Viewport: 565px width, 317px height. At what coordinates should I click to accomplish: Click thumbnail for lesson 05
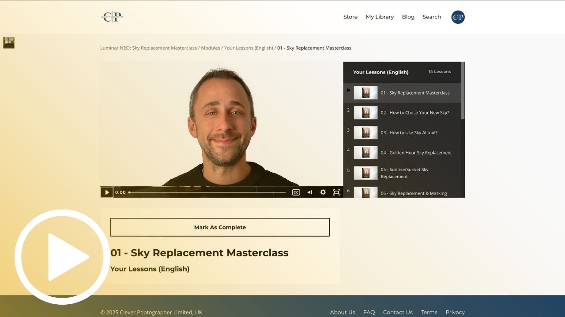pyautogui.click(x=365, y=173)
